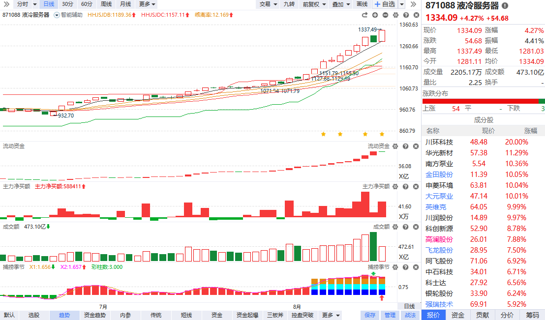Screen dimensions: 545x320
Task: Open 川环科技 in constituent stock list
Action: [439, 142]
